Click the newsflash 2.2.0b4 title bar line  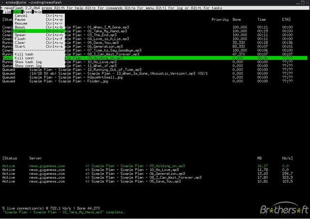155,8
